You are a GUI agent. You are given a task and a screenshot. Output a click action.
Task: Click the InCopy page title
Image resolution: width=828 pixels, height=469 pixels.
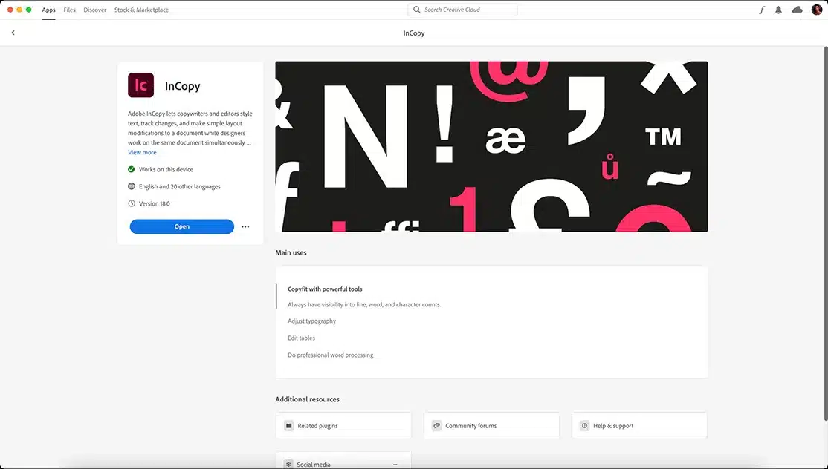414,33
